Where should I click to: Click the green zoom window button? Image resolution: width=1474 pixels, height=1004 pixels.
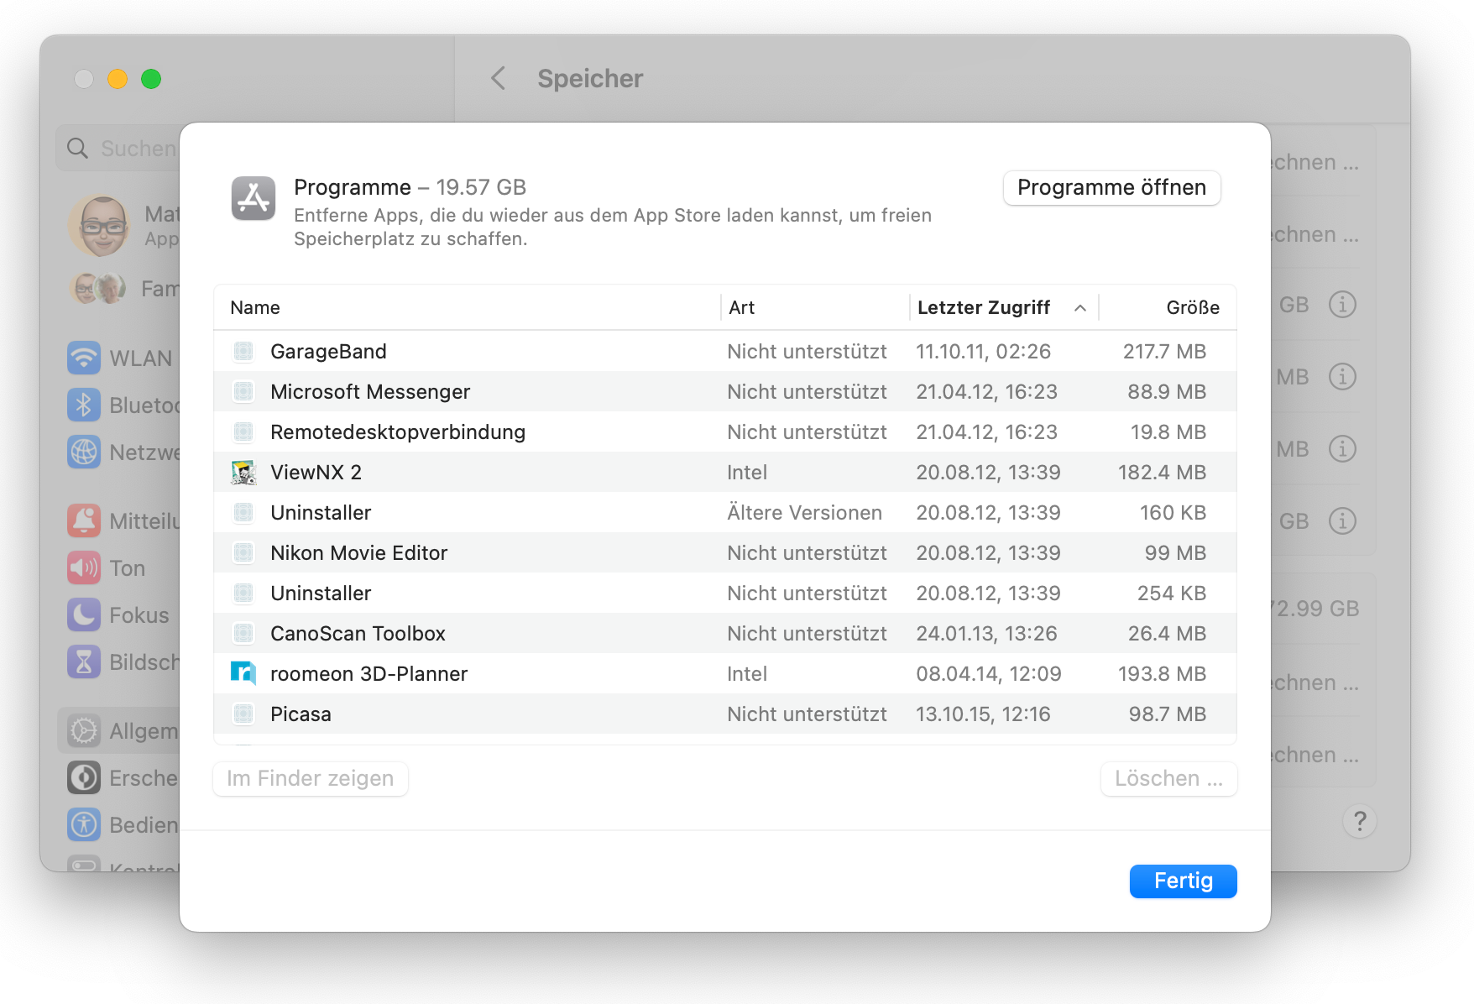[151, 79]
